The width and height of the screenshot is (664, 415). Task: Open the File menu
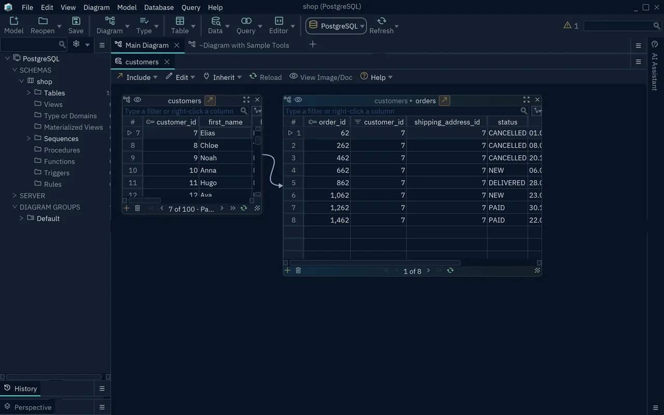(x=27, y=7)
